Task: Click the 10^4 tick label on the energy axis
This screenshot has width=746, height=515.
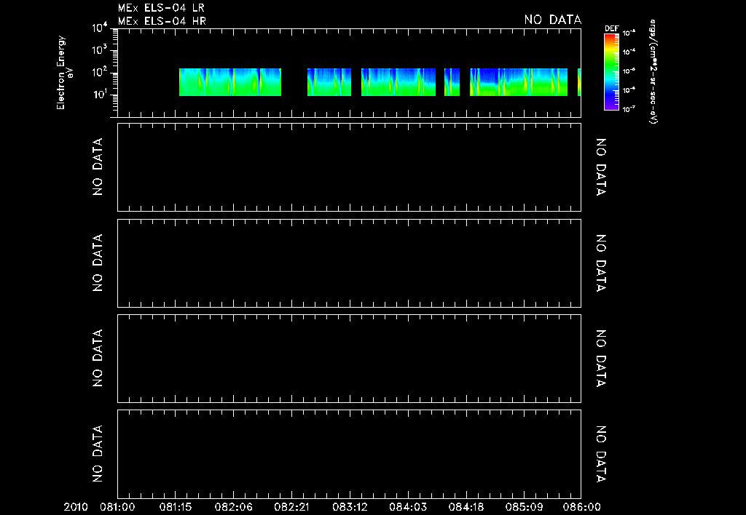Action: click(100, 28)
